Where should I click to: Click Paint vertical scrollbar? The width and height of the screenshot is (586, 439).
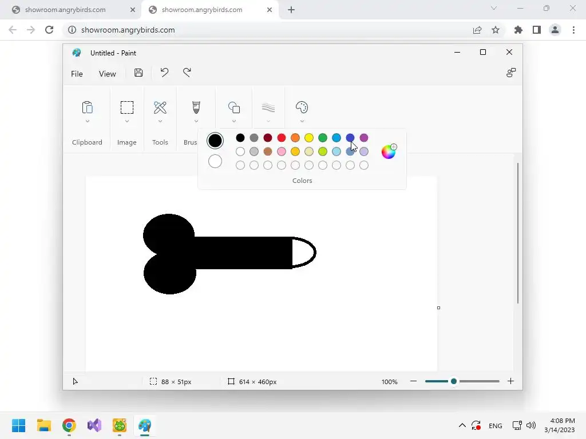(517, 233)
